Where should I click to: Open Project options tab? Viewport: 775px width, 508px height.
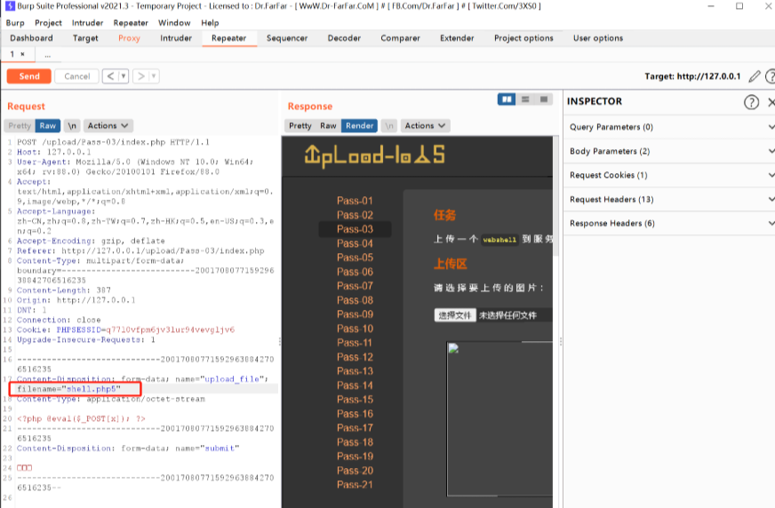pos(523,38)
